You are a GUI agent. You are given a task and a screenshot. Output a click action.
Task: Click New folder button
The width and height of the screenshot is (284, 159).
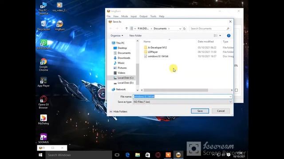pyautogui.click(x=135, y=36)
